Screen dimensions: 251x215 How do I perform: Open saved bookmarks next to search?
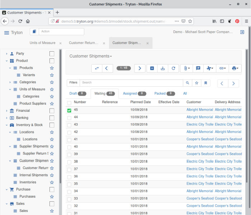206,83
